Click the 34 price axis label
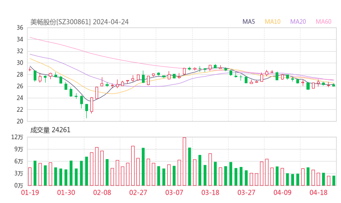Screen dimensions: 341x203 [x=20, y=39]
